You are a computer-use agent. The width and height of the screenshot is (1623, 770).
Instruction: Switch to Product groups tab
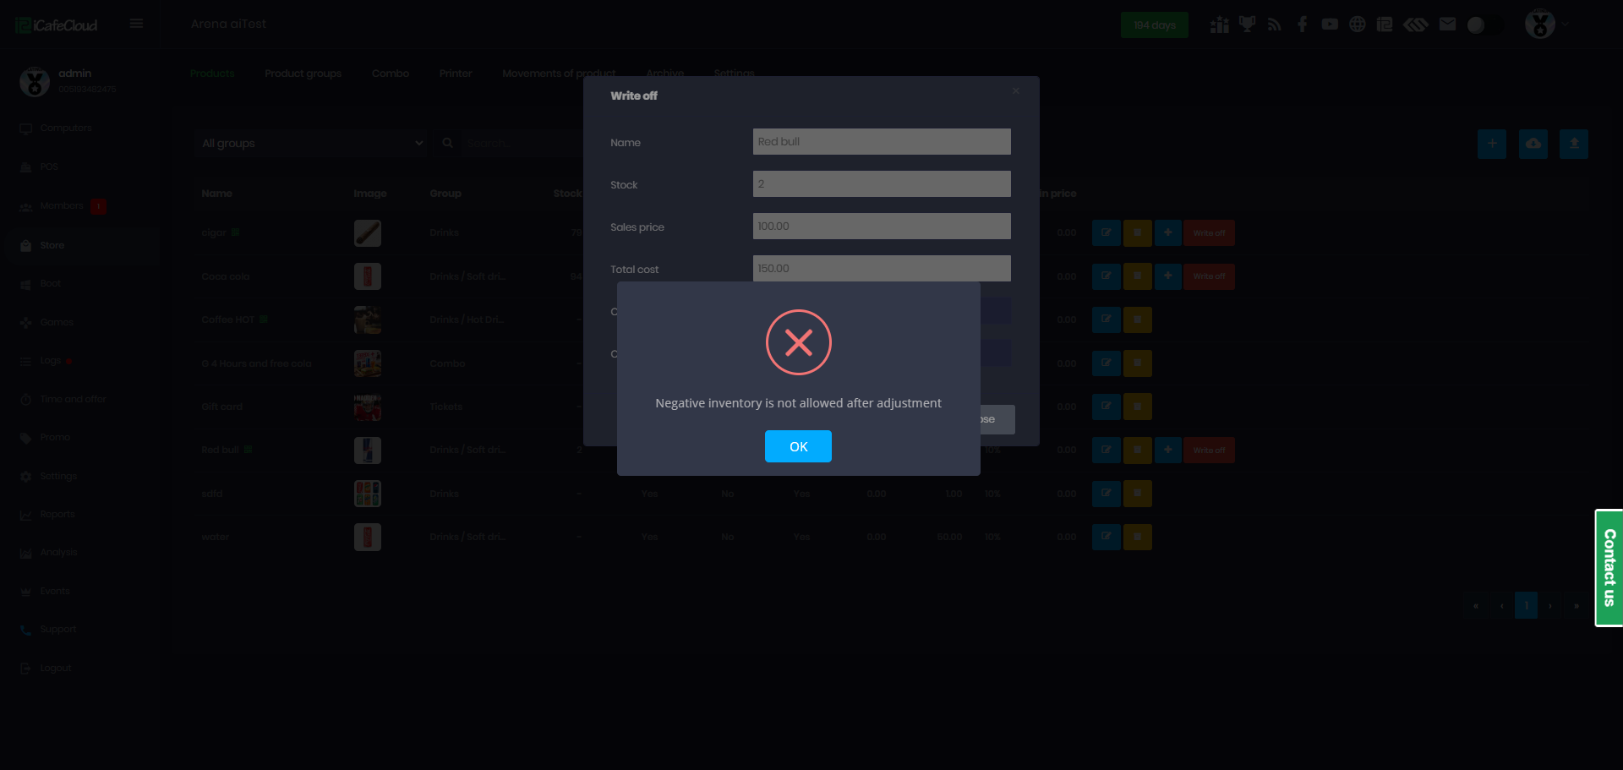pos(303,74)
